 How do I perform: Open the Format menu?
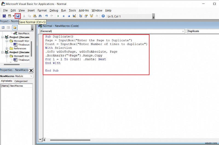[x=42, y=10]
